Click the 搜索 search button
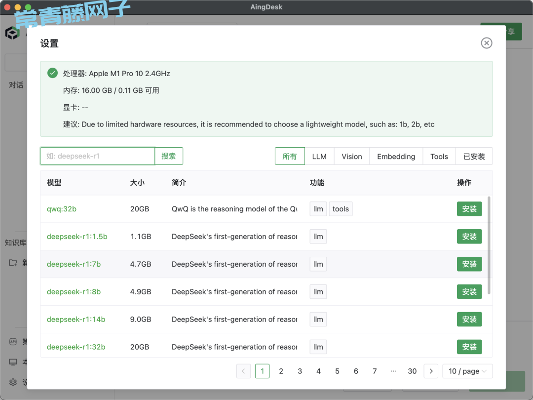The image size is (533, 400). click(x=169, y=156)
